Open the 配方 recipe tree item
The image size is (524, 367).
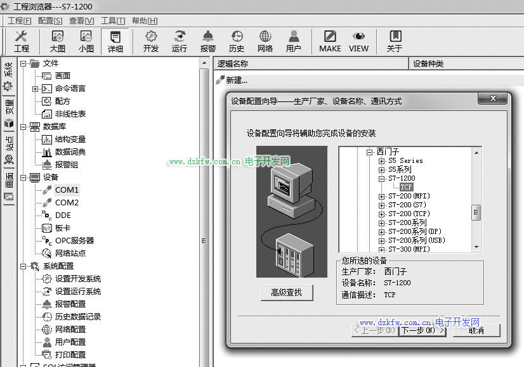pyautogui.click(x=63, y=101)
